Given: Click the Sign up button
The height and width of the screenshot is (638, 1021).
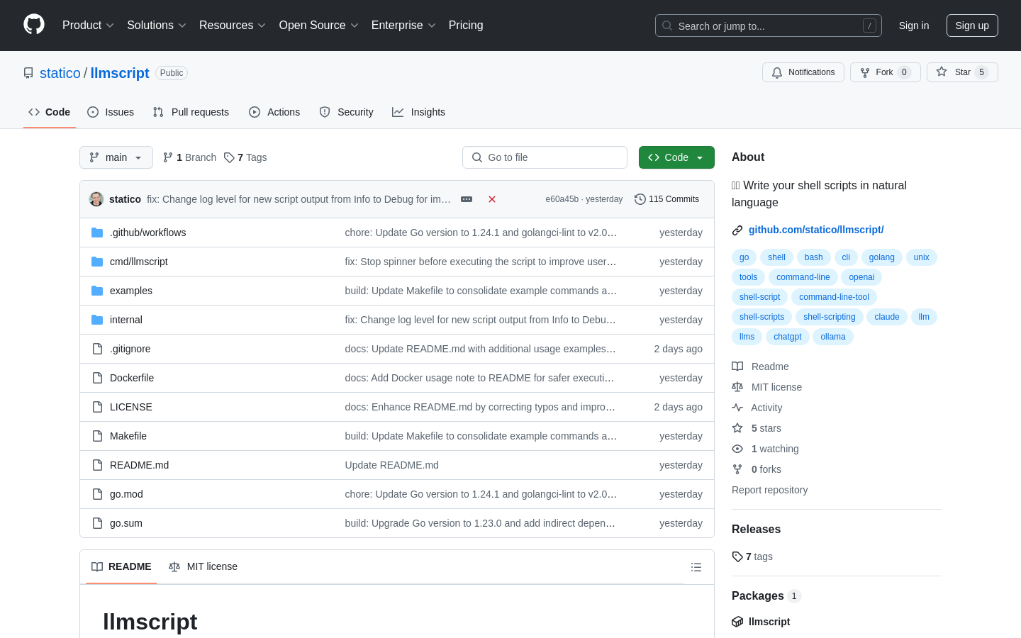Looking at the screenshot, I should click(972, 26).
